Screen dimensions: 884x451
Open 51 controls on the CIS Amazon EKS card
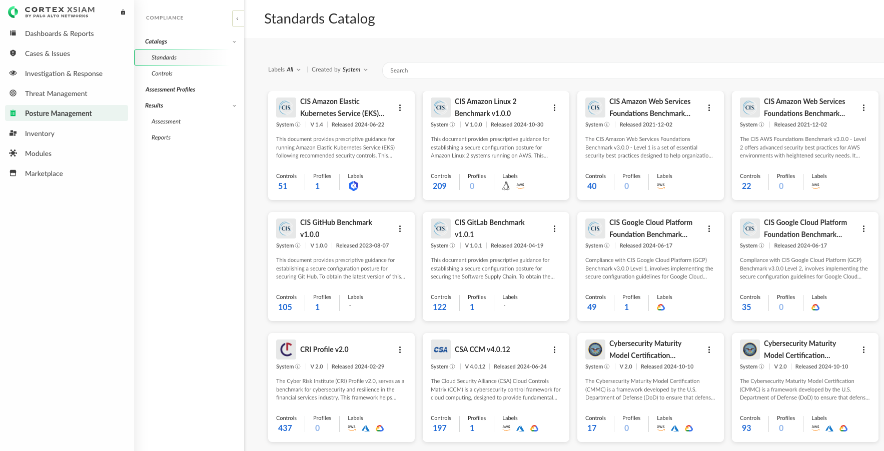pyautogui.click(x=283, y=186)
